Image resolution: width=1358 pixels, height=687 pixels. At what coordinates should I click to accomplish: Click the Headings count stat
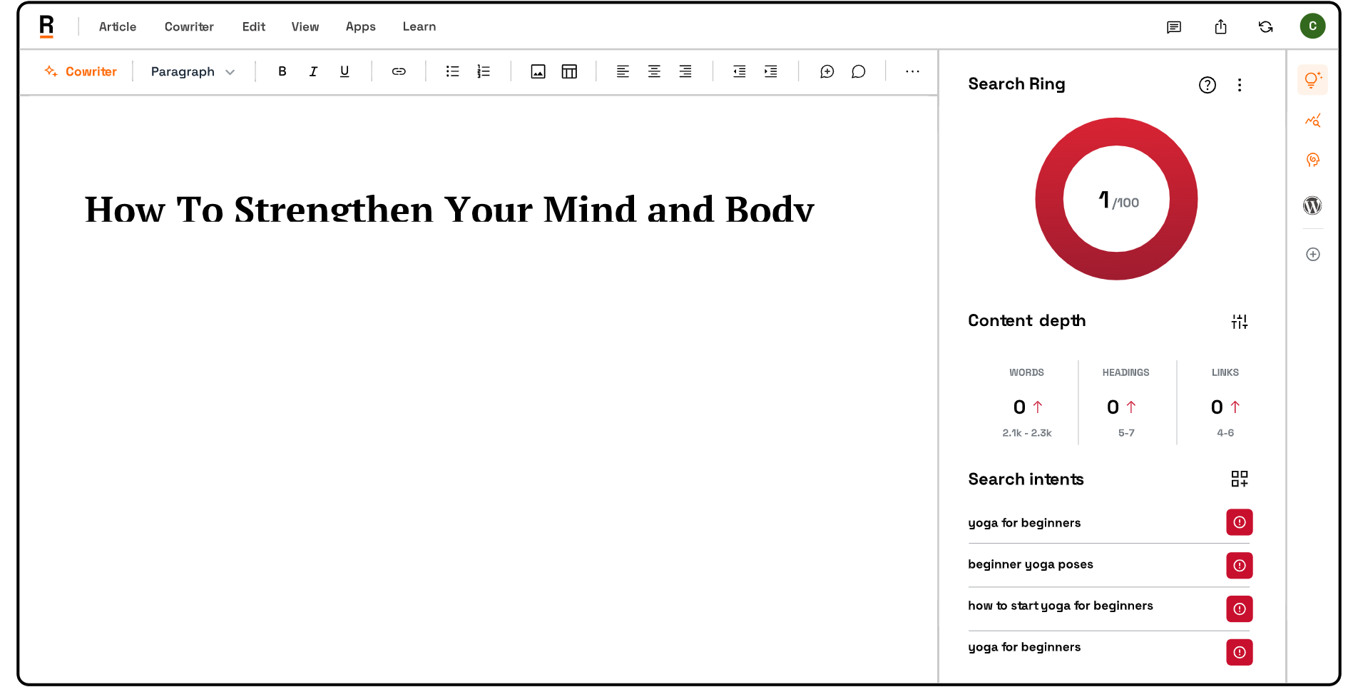tap(1121, 407)
